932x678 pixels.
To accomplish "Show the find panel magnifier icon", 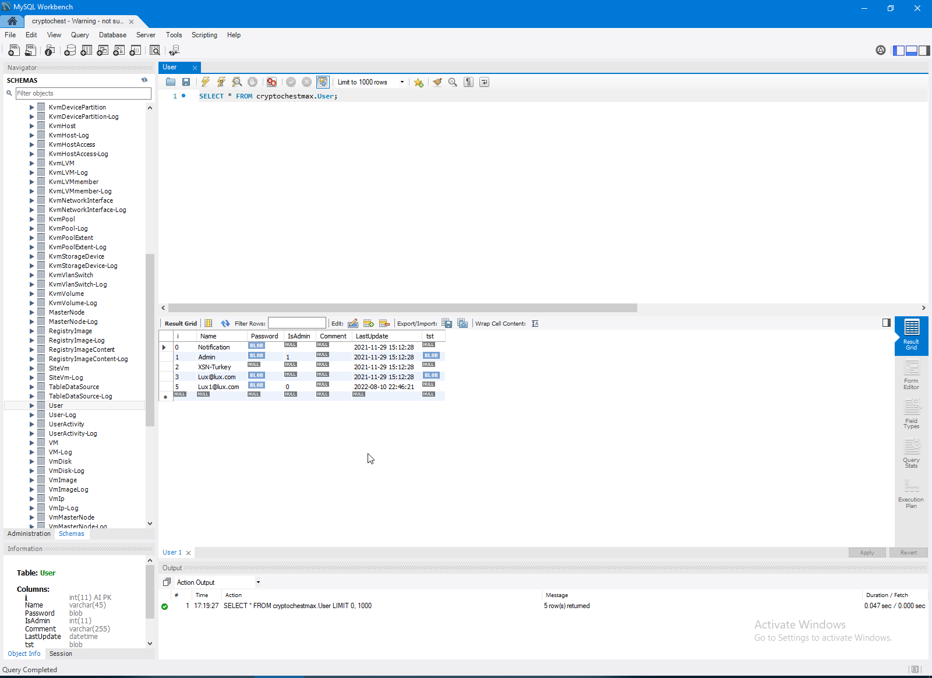I will pos(453,82).
